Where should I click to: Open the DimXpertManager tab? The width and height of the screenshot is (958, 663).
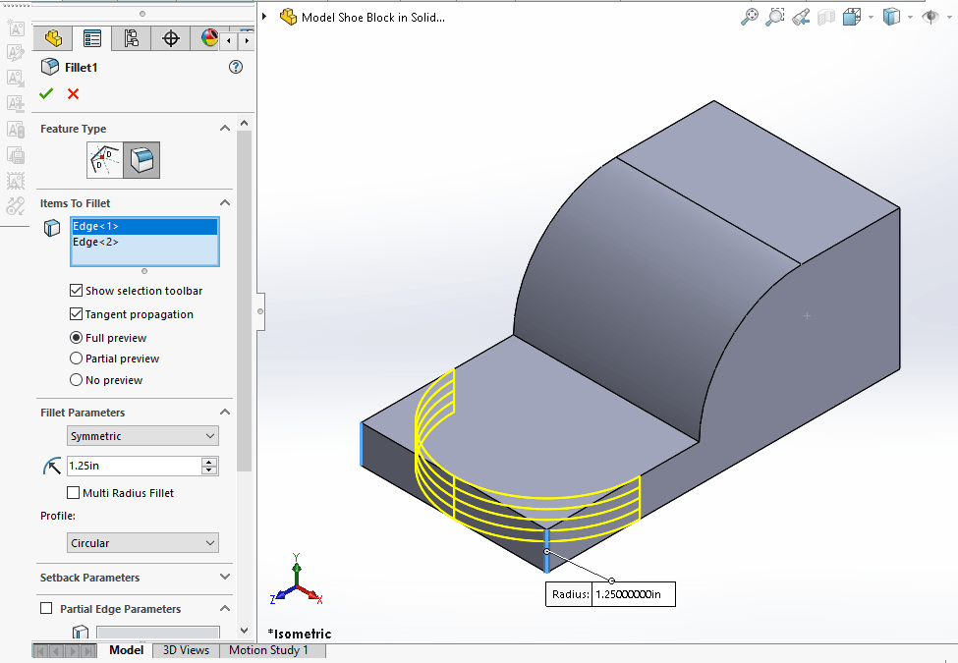coord(171,38)
